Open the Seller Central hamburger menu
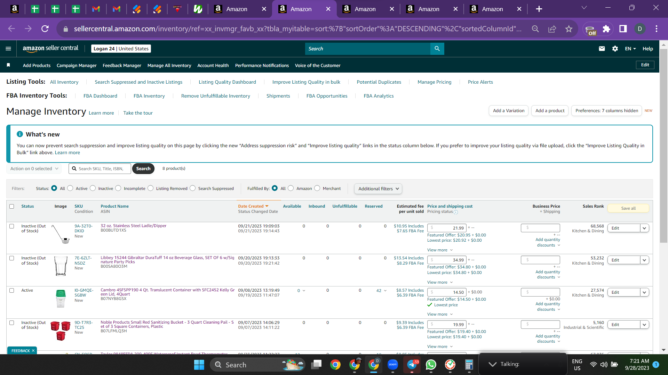The width and height of the screenshot is (668, 375). pyautogui.click(x=8, y=49)
